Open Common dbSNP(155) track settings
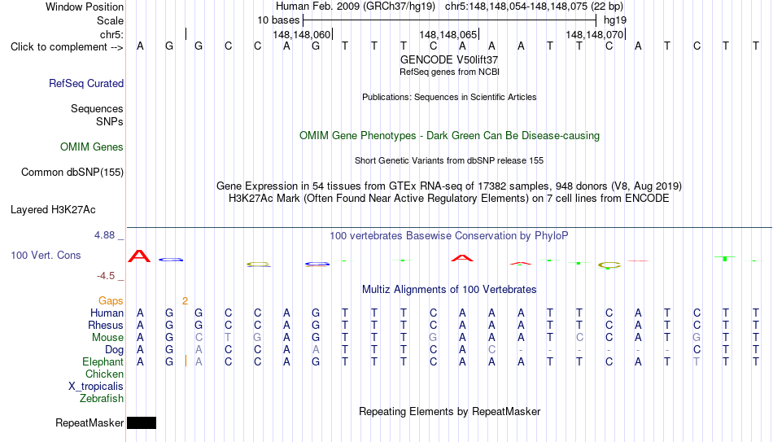 pyautogui.click(x=72, y=173)
